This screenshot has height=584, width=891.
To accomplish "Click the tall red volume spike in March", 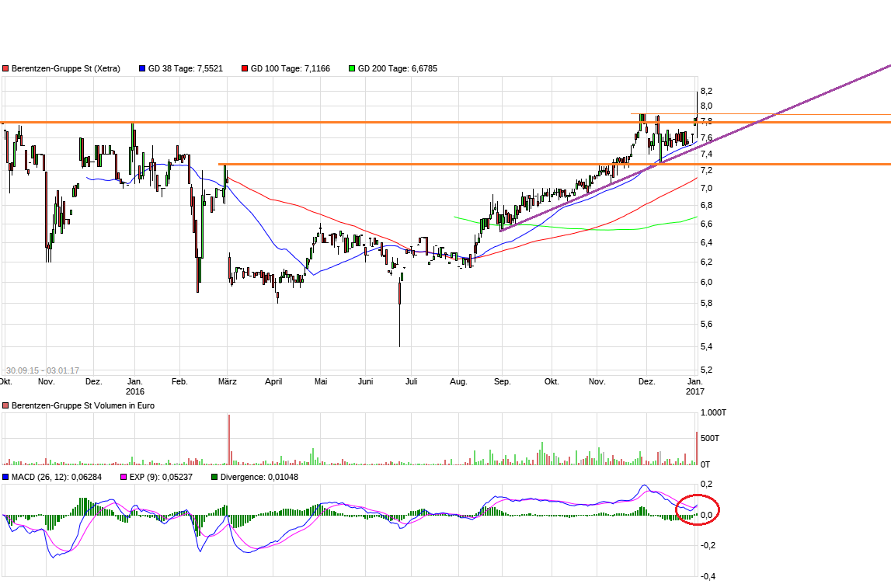I will coord(229,440).
